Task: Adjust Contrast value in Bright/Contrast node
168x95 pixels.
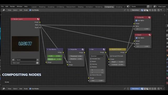Action: click(x=117, y=64)
